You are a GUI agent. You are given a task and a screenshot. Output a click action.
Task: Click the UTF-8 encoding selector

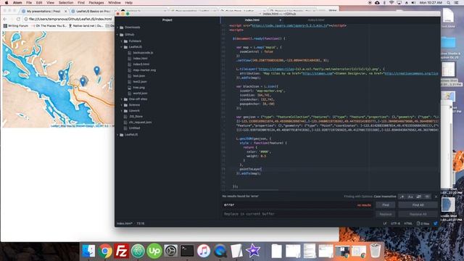[395, 224]
